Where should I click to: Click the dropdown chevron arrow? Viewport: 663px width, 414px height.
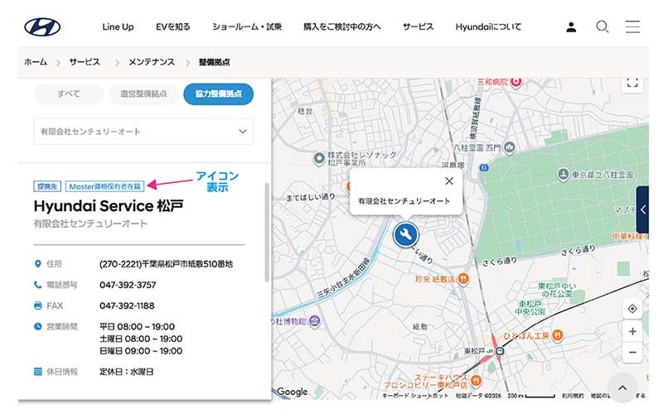[242, 132]
